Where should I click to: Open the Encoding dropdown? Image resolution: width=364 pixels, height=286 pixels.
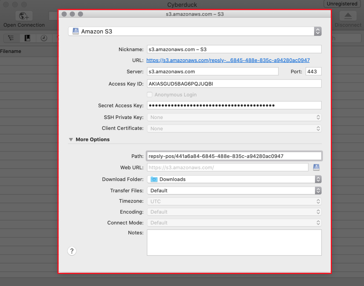pyautogui.click(x=234, y=212)
